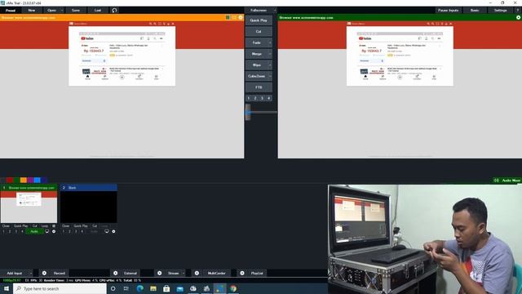The width and height of the screenshot is (522, 294).
Task: Open the External output settings gear
Action: coord(115,273)
